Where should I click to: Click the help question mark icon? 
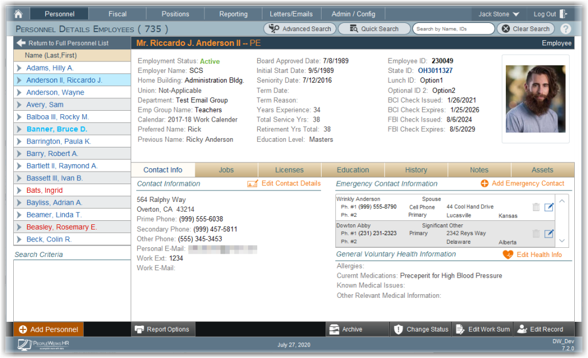click(x=566, y=29)
